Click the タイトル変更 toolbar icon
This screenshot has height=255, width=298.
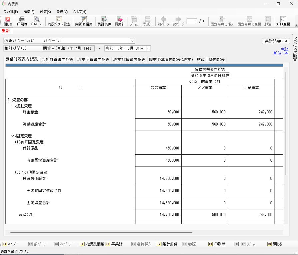click(283, 21)
